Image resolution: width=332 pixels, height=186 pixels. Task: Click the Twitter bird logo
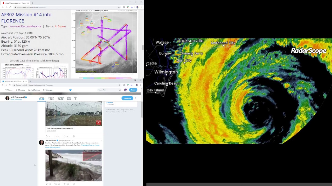click(70, 90)
